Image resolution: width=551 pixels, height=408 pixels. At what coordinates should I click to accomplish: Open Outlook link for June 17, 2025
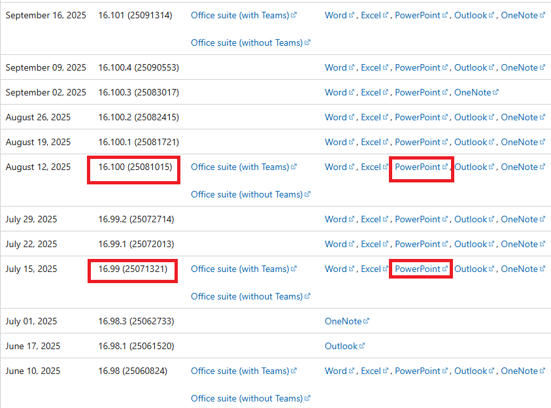[x=344, y=346]
